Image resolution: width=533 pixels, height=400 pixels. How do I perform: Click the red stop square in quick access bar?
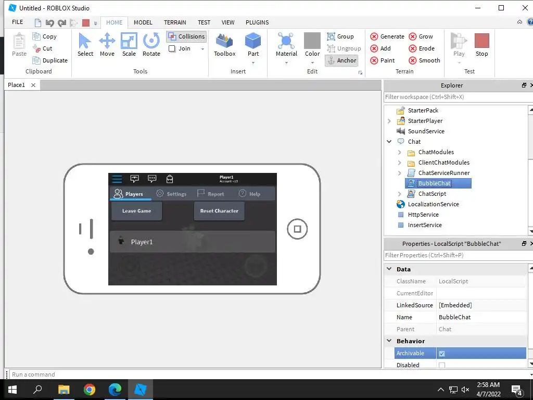click(86, 22)
